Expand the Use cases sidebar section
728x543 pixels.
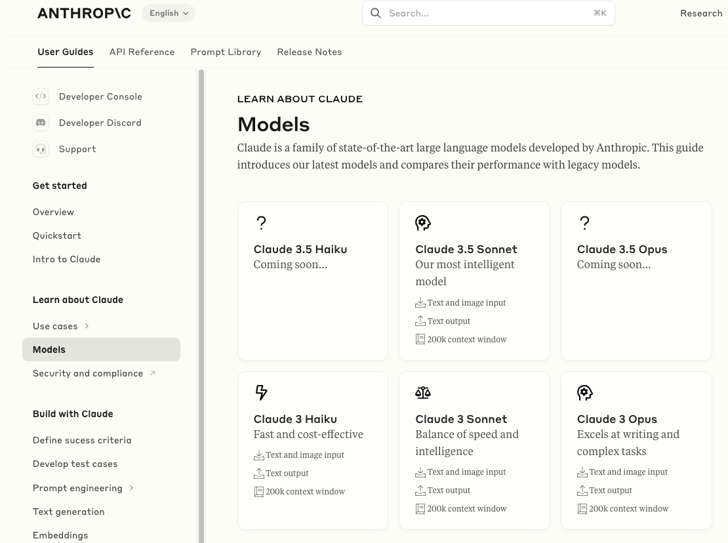[87, 326]
